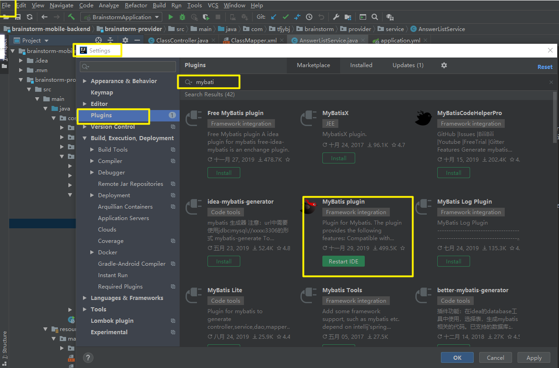Open Project Structure icon in toolbar
This screenshot has height=368, width=559.
[348, 17]
